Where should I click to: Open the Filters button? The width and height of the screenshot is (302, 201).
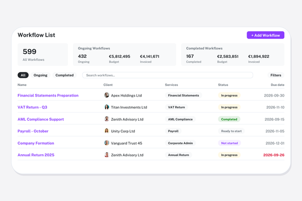point(276,75)
